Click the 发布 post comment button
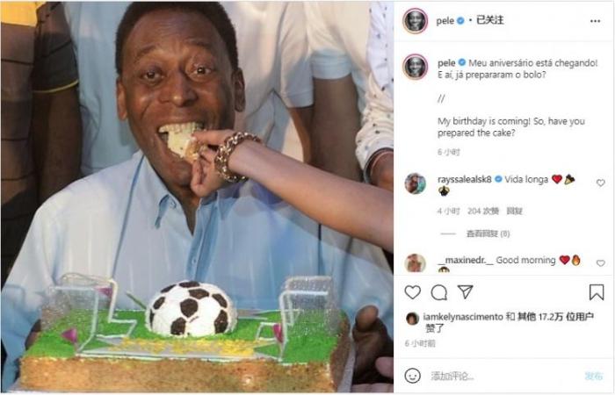Screen dimensions: 615x395 (x=594, y=376)
